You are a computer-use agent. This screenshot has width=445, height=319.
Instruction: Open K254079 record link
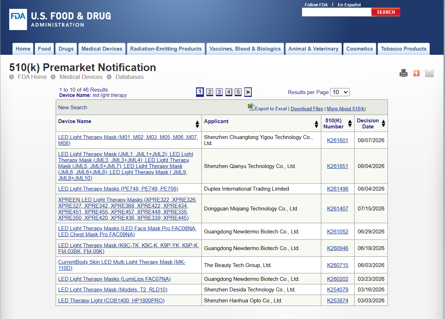tap(338, 290)
